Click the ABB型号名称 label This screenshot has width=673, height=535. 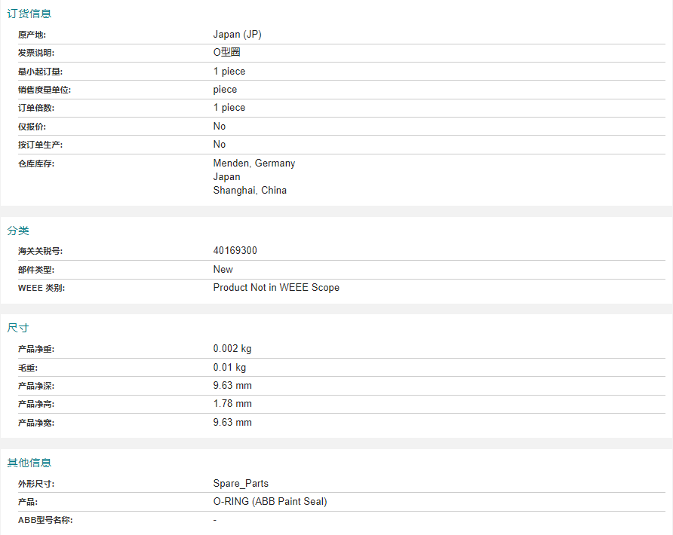(x=45, y=520)
